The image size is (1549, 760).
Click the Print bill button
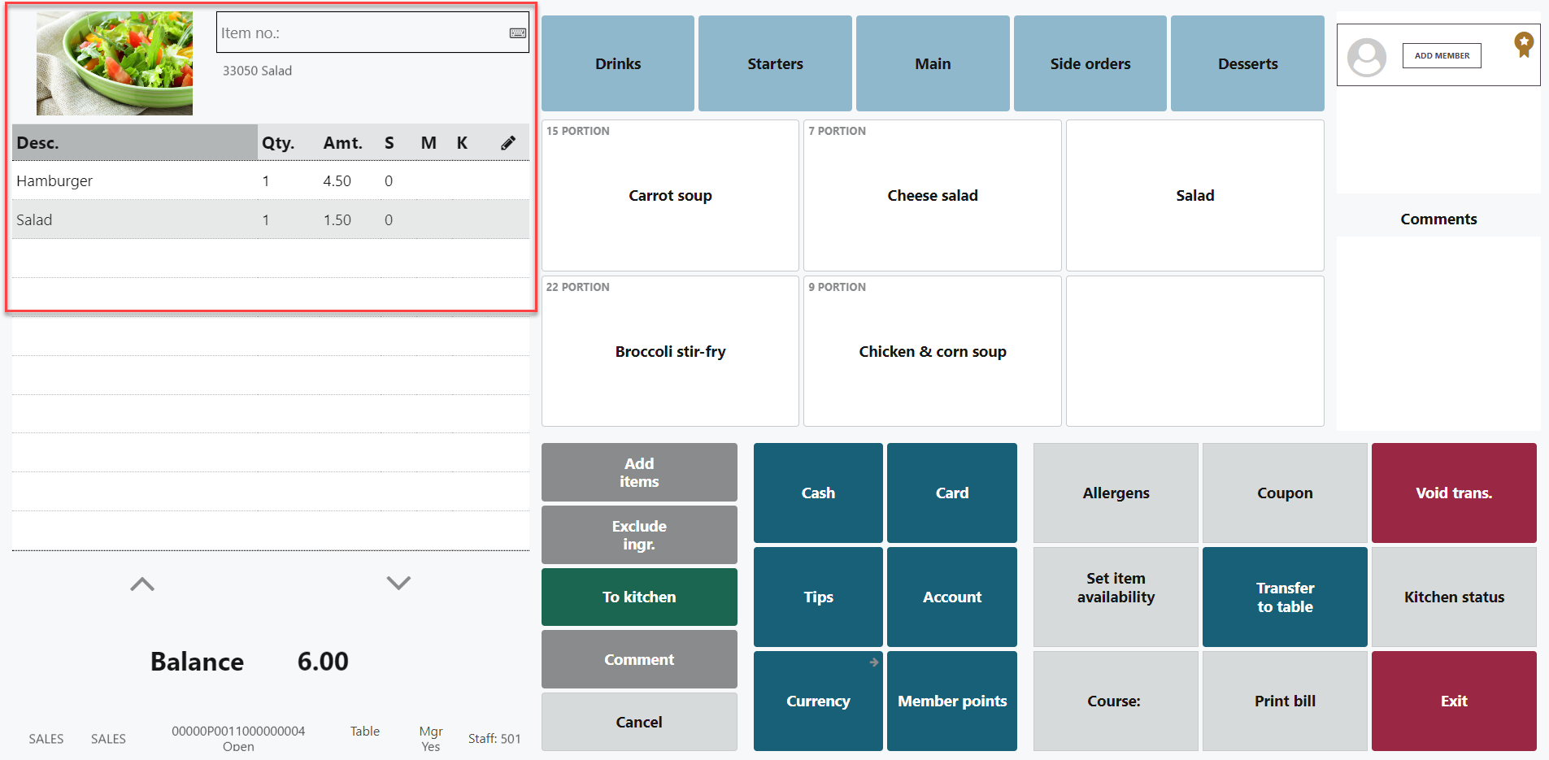point(1285,701)
